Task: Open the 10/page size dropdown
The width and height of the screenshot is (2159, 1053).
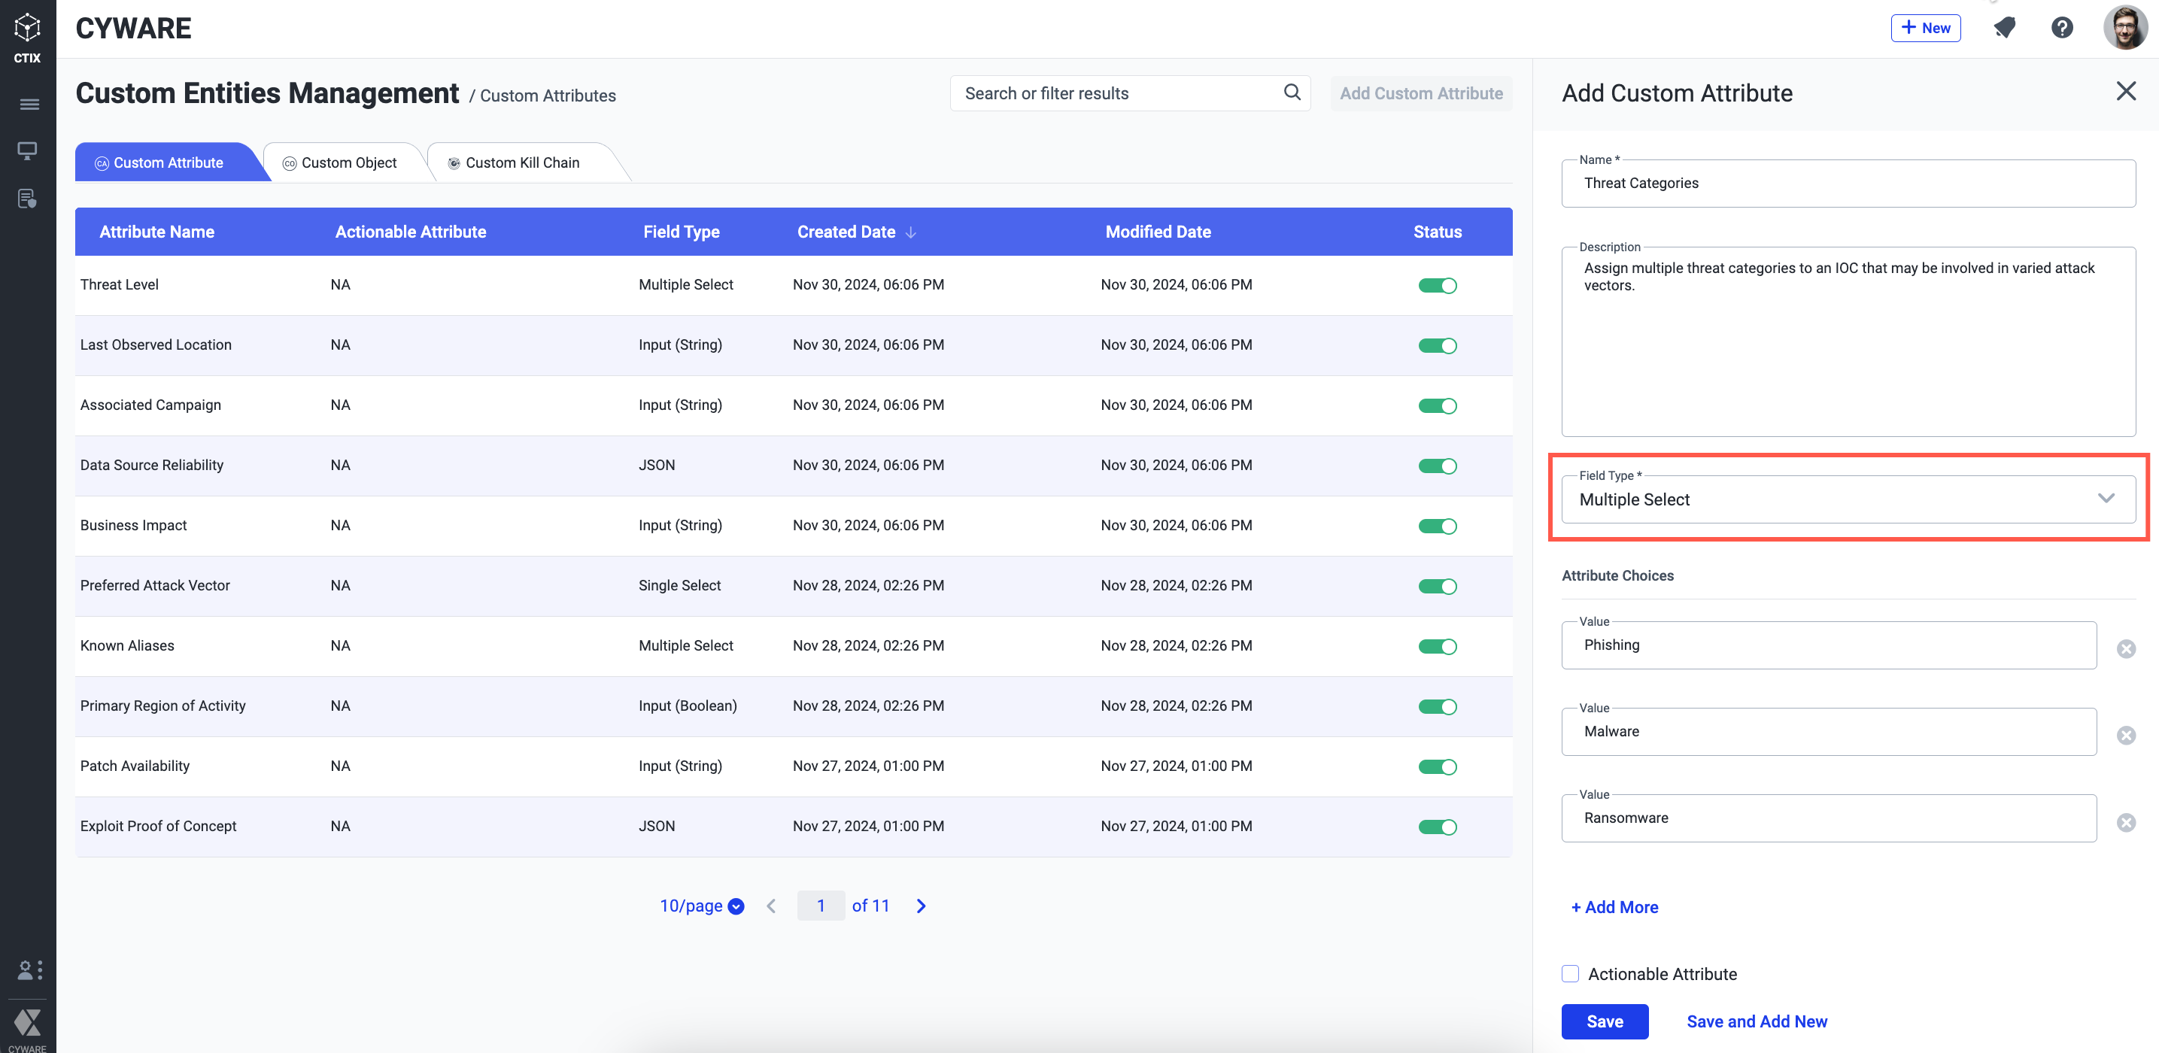Action: coord(700,906)
